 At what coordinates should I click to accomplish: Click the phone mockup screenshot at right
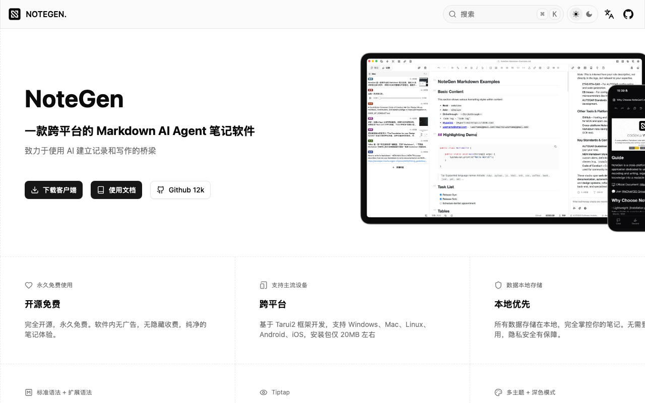626,158
